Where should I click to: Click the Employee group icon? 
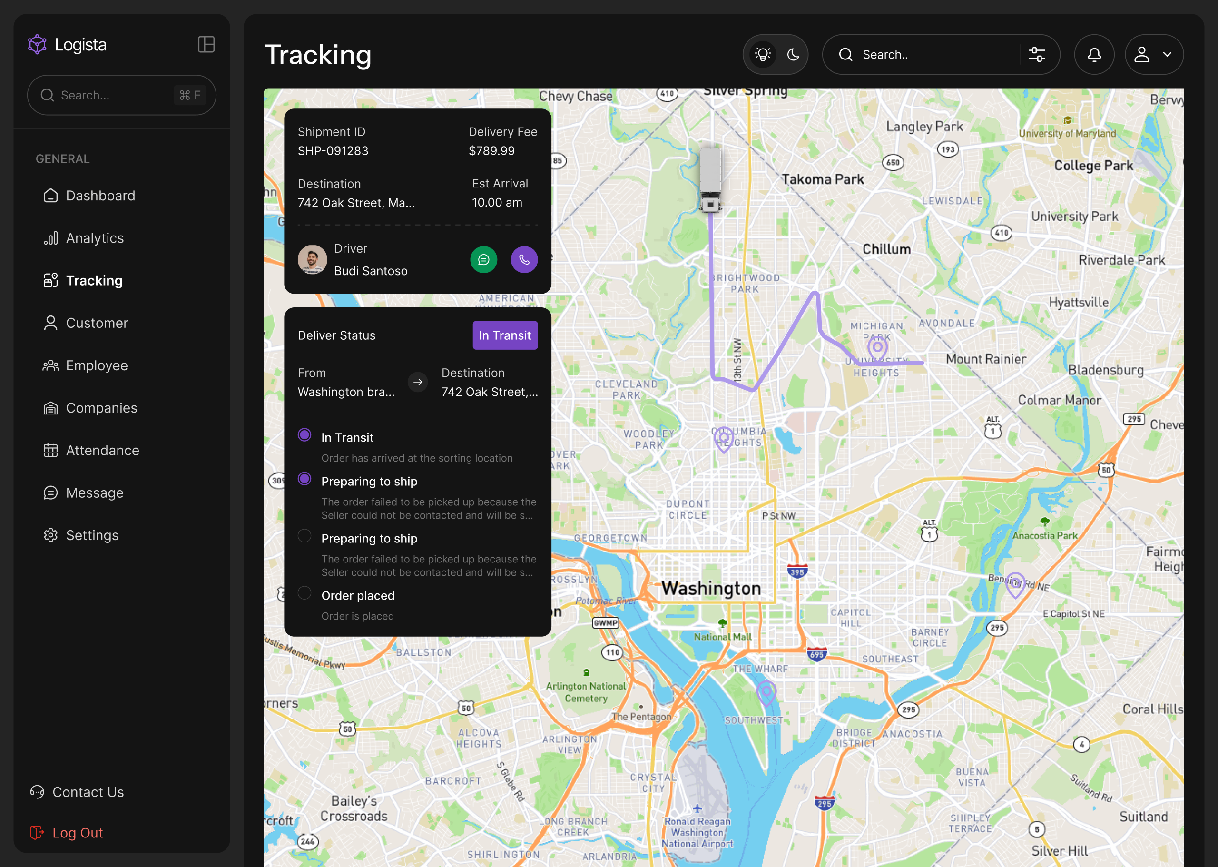tap(51, 366)
